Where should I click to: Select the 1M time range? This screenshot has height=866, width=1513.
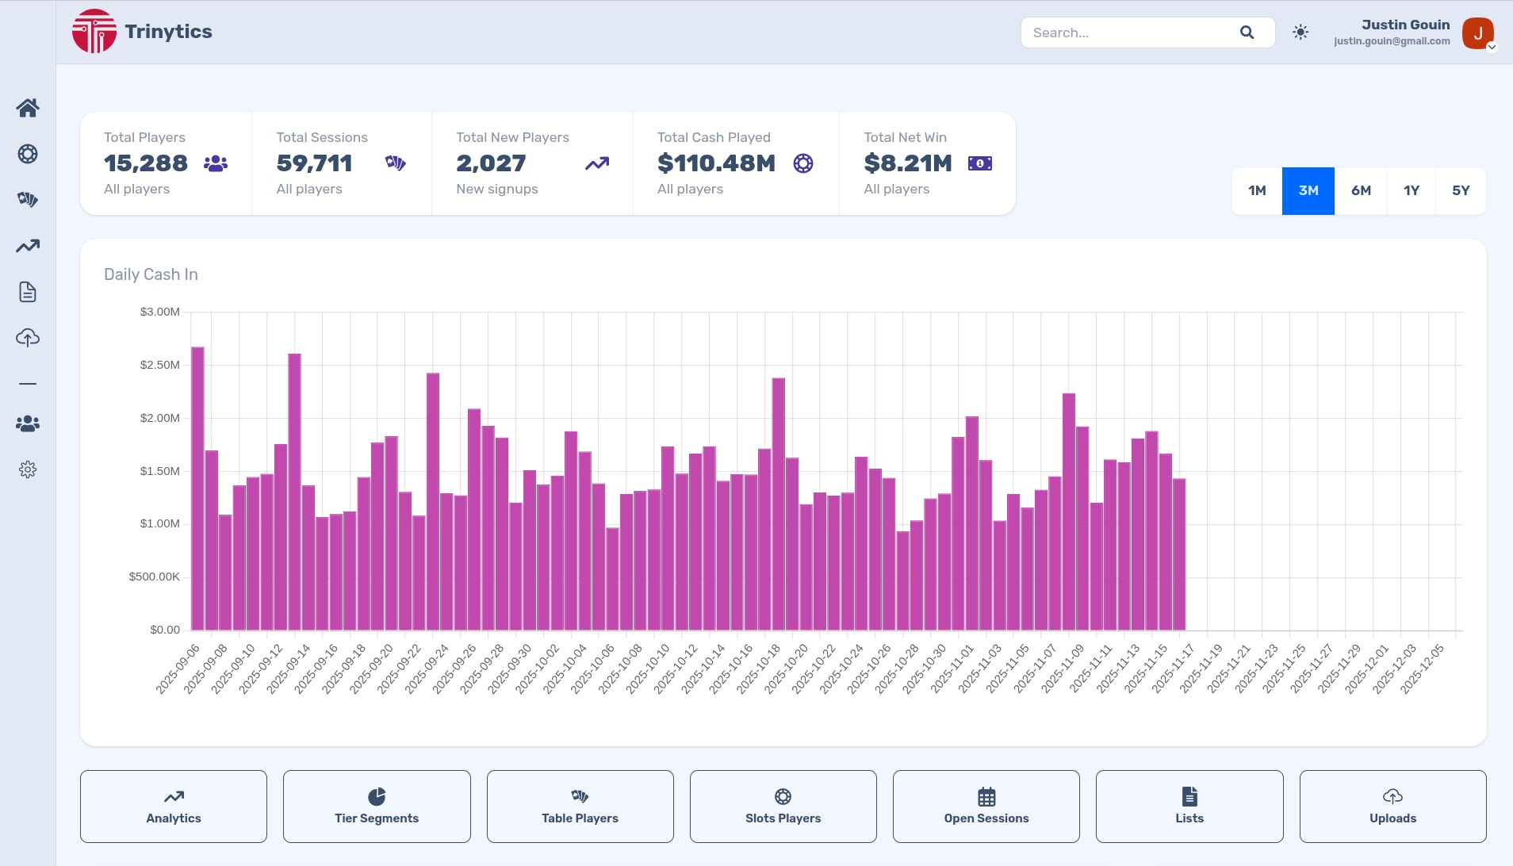pos(1257,191)
